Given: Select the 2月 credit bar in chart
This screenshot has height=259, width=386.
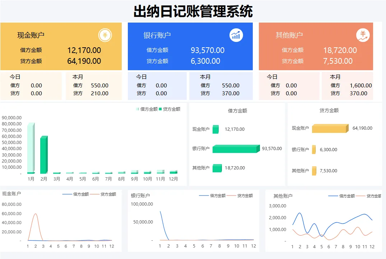Looking at the screenshot, I should (x=44, y=154).
